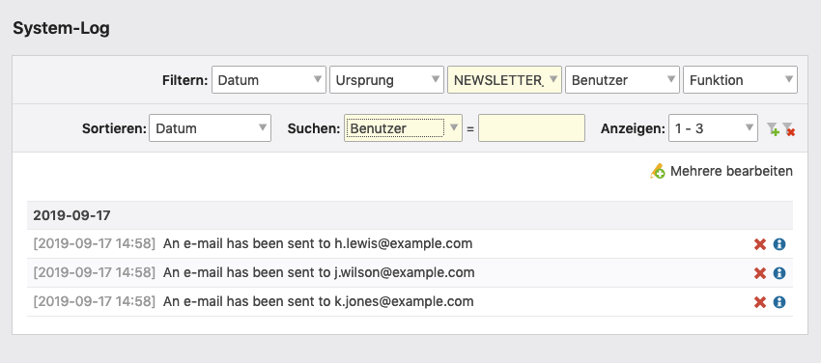The height and width of the screenshot is (363, 821).
Task: Select the log text sent to j.wilson@example.com
Action: click(319, 272)
